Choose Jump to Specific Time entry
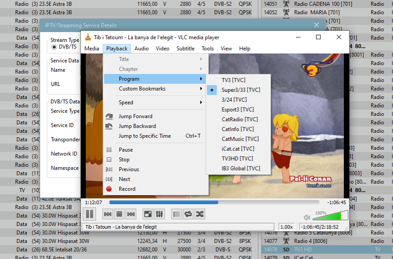The height and width of the screenshot is (259, 393). pos(155,136)
